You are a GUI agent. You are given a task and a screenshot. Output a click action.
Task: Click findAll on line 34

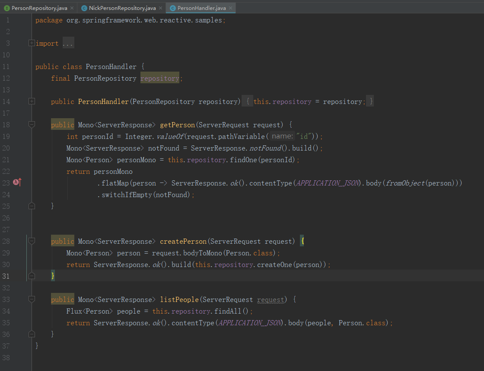[228, 311]
